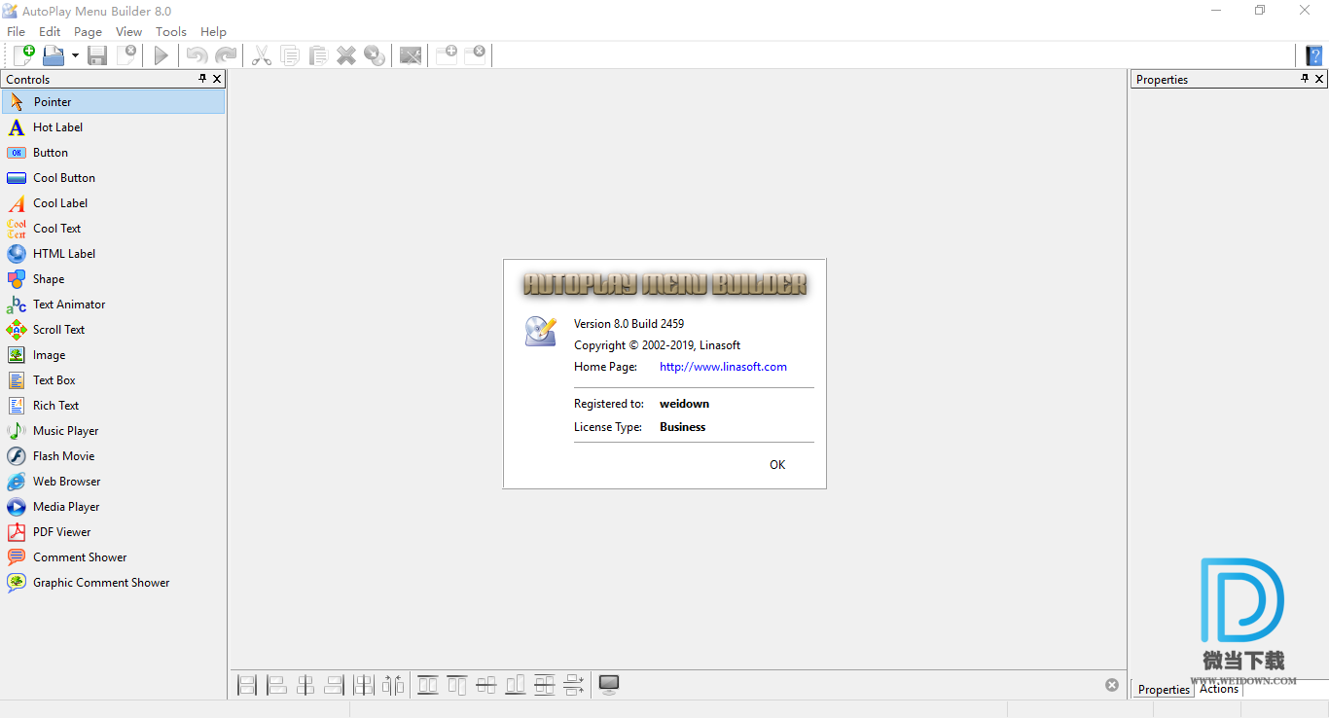Select the Cool Text control
The width and height of the screenshot is (1329, 718).
click(x=113, y=228)
